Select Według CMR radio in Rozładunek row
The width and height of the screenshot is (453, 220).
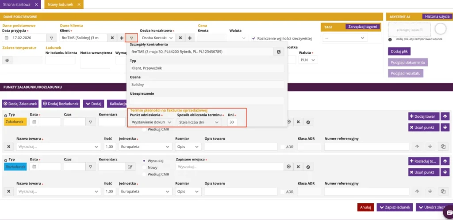click(x=144, y=174)
